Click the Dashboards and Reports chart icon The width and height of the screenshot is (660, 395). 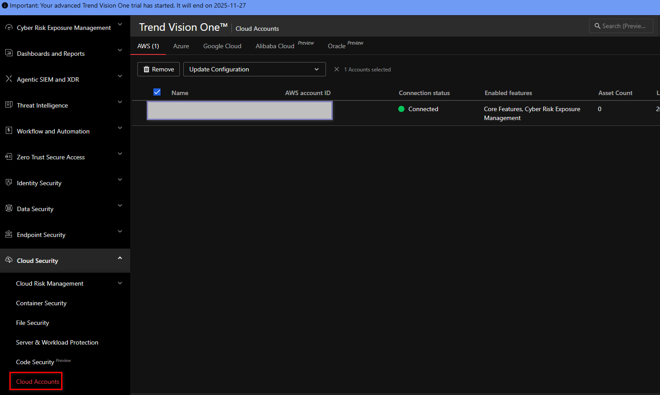[x=8, y=53]
